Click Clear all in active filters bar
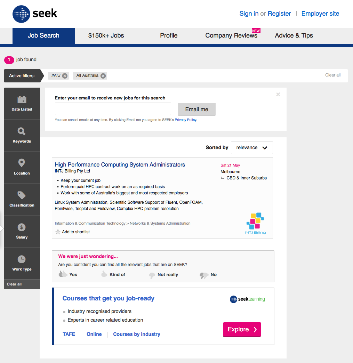353x363 pixels. coord(332,75)
